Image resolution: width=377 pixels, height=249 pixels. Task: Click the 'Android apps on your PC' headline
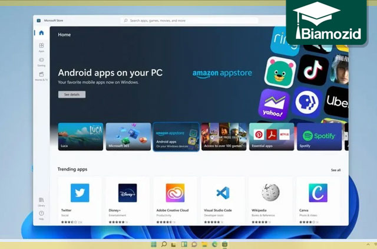[110, 73]
